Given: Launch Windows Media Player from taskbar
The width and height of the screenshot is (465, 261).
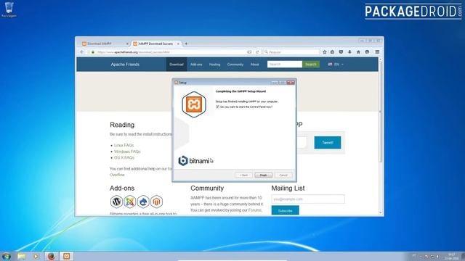Looking at the screenshot, I should (36, 256).
